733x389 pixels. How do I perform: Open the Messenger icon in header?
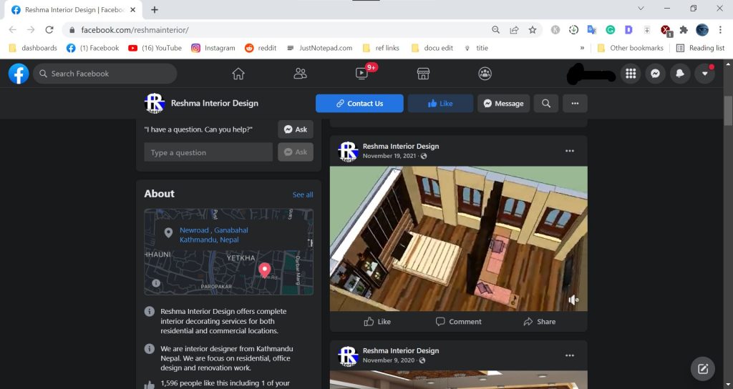click(x=654, y=74)
